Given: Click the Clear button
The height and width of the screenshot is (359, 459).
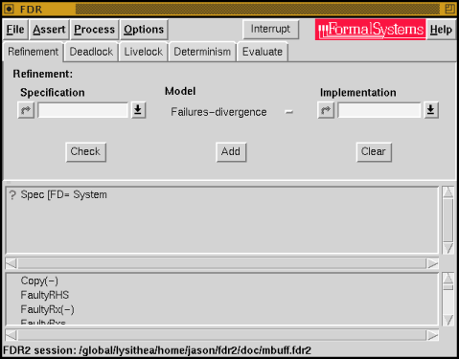Looking at the screenshot, I should 374,151.
